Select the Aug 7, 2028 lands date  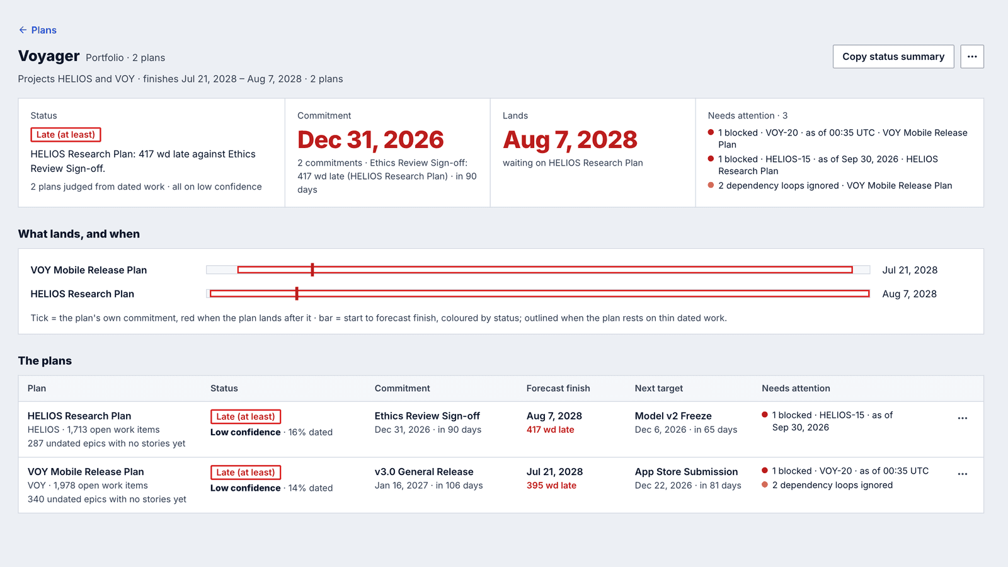point(570,140)
